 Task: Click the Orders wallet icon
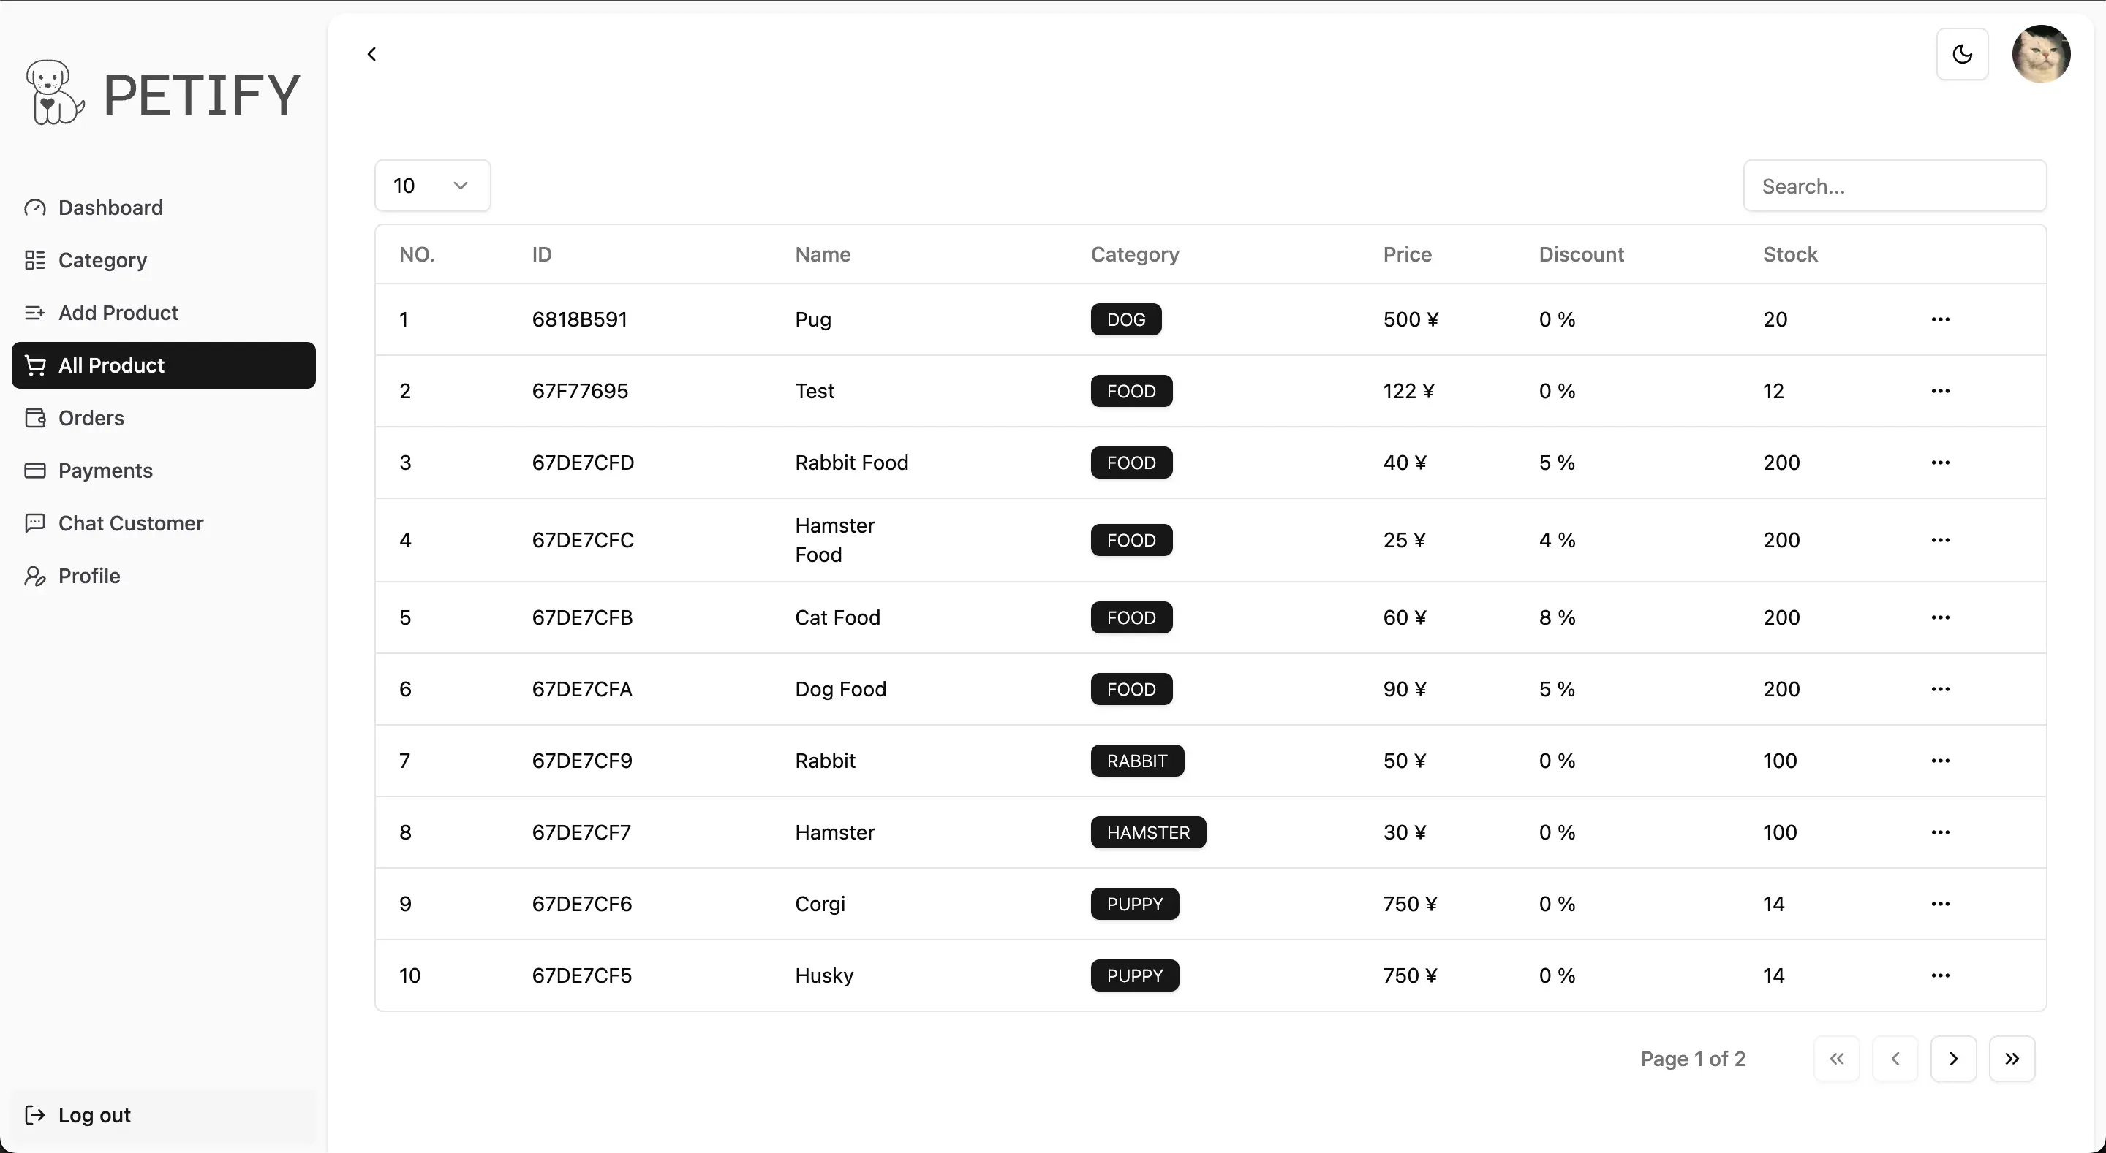[x=35, y=417]
